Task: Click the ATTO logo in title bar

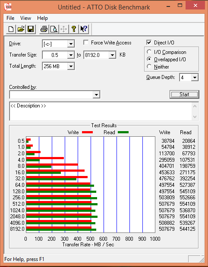Action: (x=8, y=7)
